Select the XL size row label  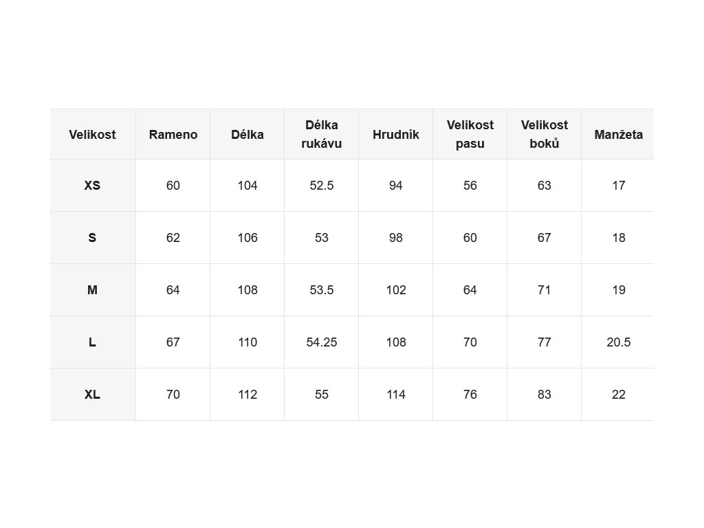(x=93, y=395)
